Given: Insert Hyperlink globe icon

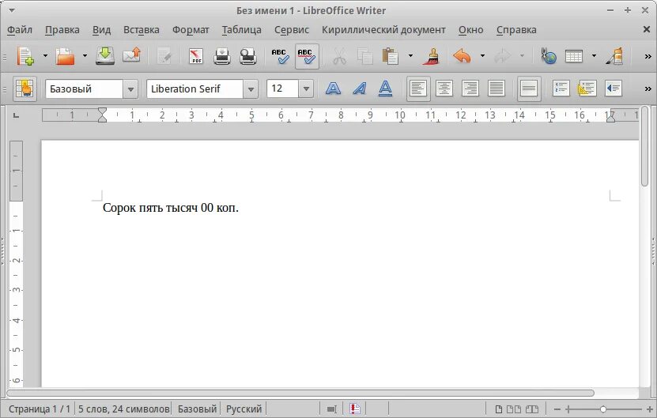Looking at the screenshot, I should click(548, 55).
